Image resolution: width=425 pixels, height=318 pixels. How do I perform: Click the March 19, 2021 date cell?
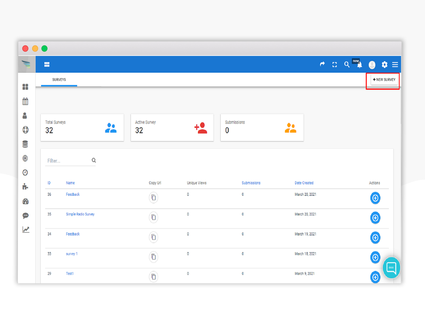point(305,234)
